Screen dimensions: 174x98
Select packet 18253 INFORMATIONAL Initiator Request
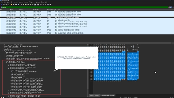click(x=87, y=32)
